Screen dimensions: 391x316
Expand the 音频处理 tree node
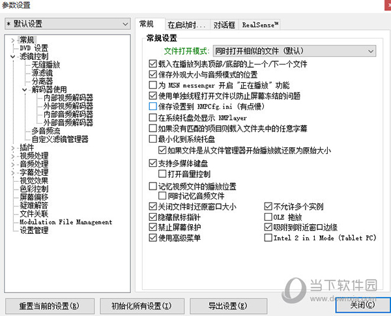(x=13, y=164)
